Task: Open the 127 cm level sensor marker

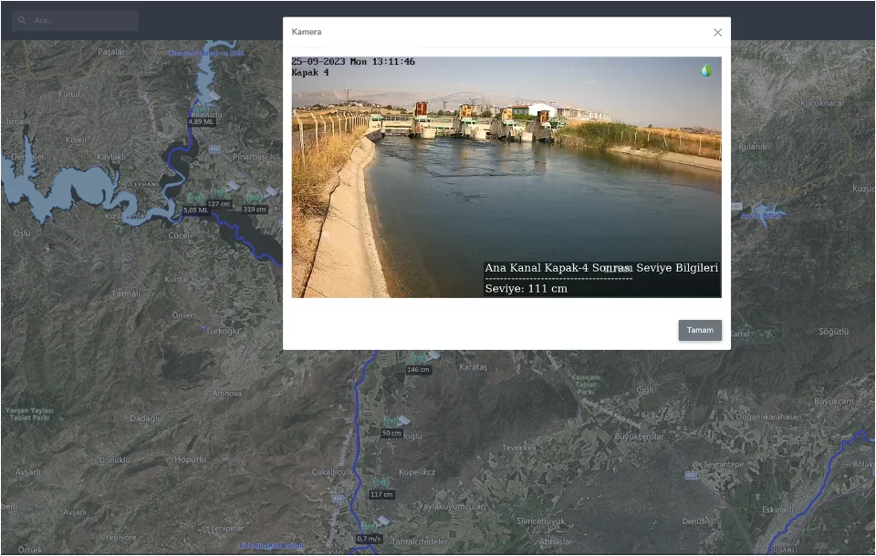Action: 219,203
